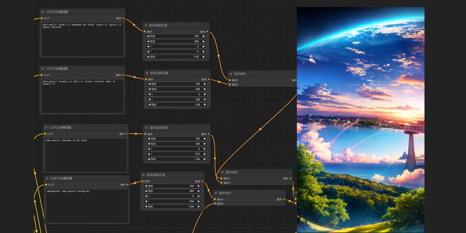Click the 条件 input socket of the Y 320 area node
This screenshot has height=233, width=466.
point(146,79)
